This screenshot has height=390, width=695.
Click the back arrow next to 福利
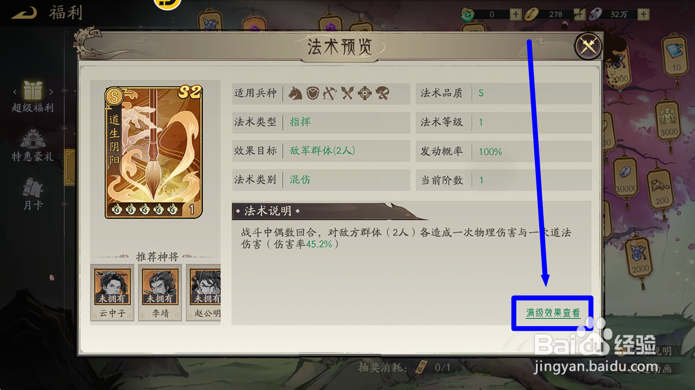click(23, 13)
